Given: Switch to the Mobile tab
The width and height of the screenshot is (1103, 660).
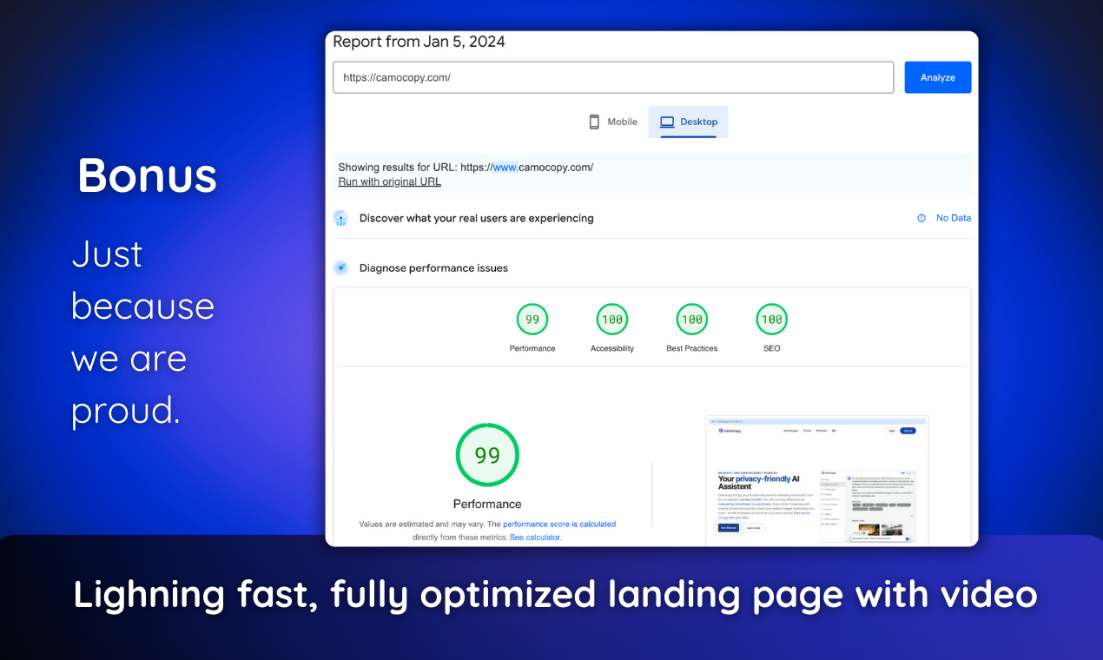Looking at the screenshot, I should (x=613, y=122).
